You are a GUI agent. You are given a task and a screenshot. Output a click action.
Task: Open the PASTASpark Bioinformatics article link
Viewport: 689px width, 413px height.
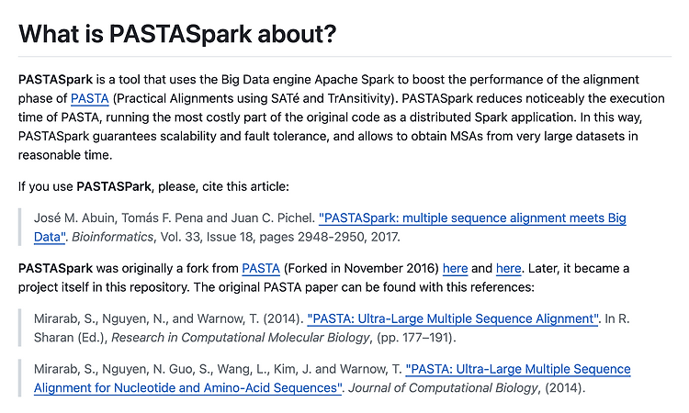point(472,218)
